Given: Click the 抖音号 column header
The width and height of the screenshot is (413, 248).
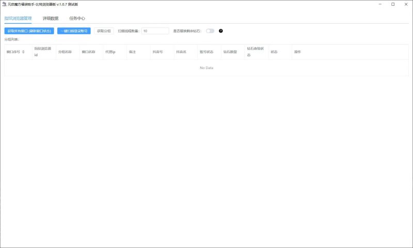Looking at the screenshot, I should pyautogui.click(x=157, y=52).
